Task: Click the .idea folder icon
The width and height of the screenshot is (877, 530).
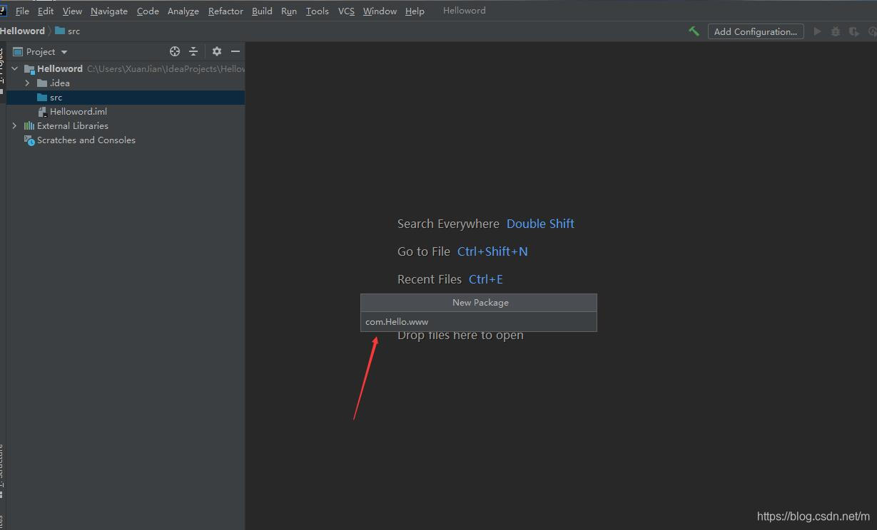Action: [x=42, y=83]
